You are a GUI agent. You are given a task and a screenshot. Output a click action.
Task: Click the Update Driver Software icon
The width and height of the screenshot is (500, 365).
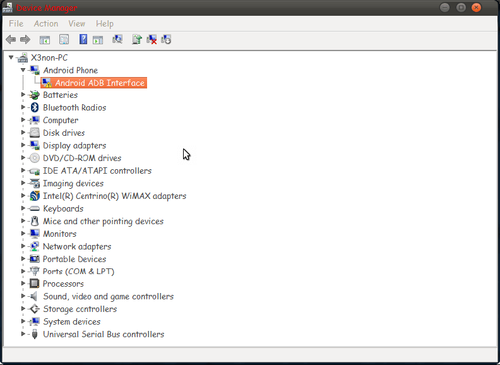point(136,40)
